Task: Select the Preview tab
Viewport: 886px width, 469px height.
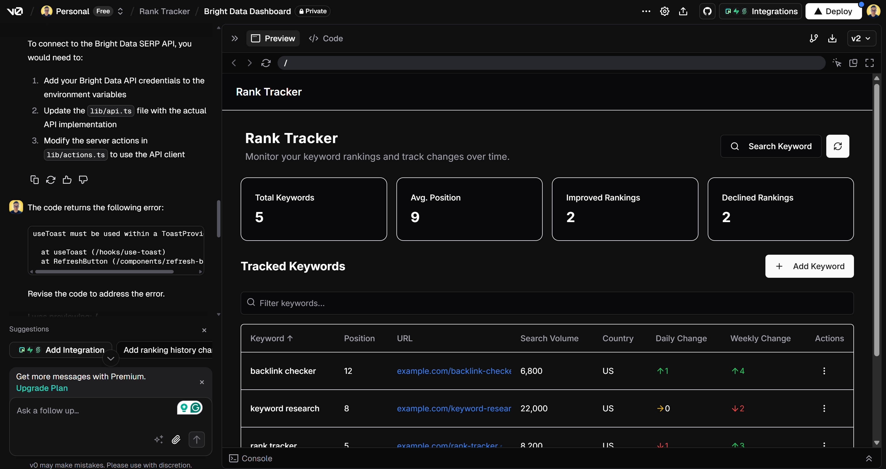Action: pyautogui.click(x=273, y=38)
